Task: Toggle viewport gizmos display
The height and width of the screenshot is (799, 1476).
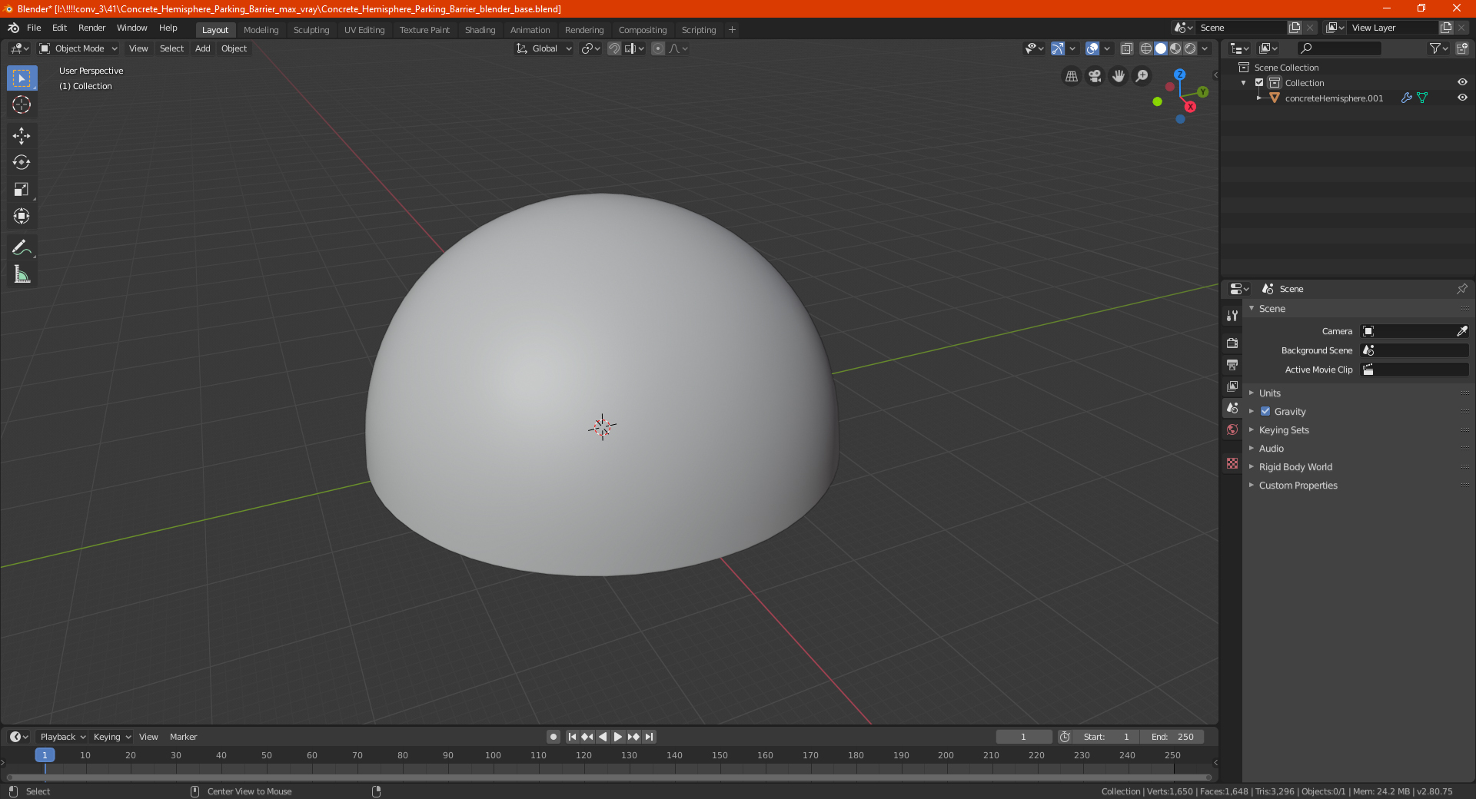Action: pos(1058,48)
